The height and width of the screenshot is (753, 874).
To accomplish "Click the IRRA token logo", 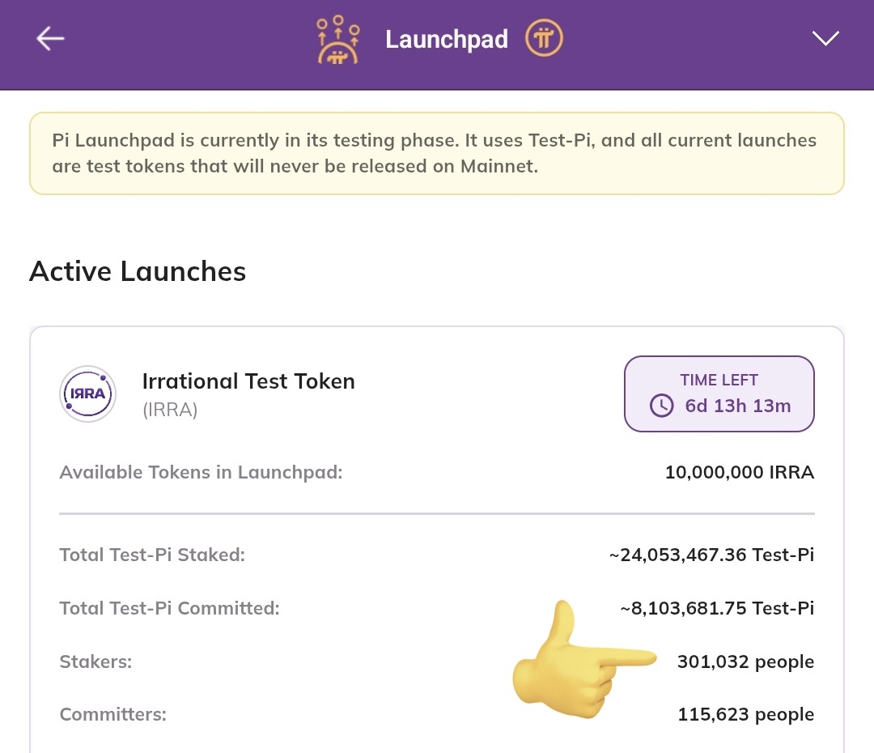I will coord(87,394).
